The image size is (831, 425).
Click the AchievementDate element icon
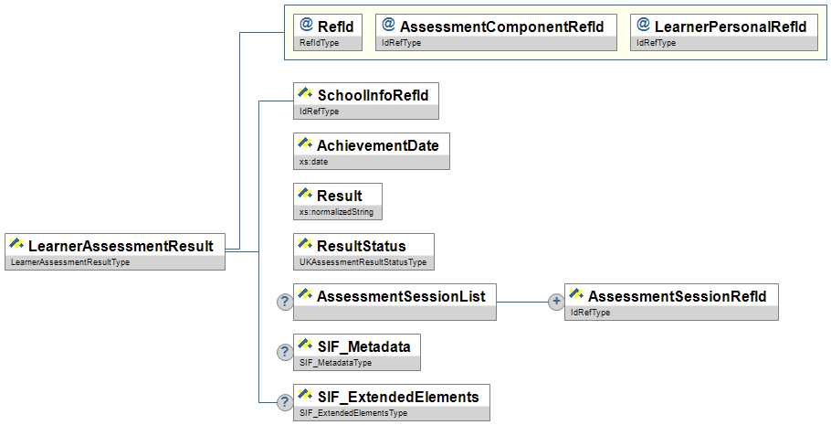tap(305, 144)
